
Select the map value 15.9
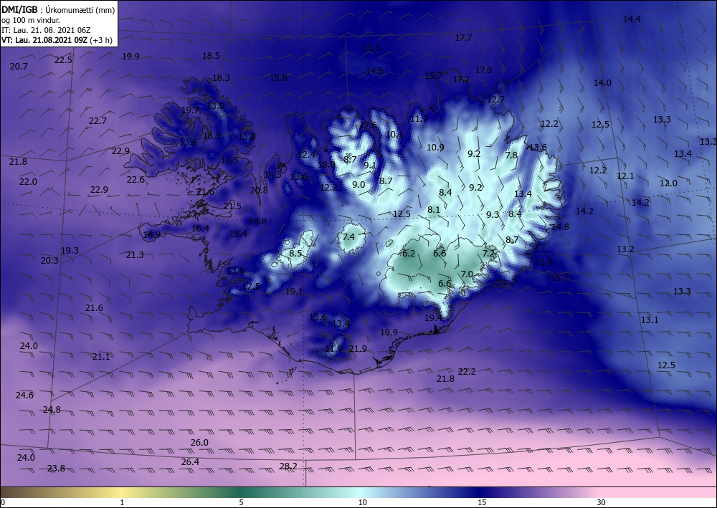[x=543, y=262]
